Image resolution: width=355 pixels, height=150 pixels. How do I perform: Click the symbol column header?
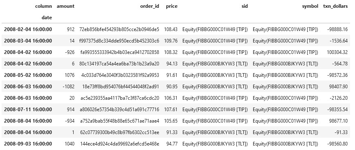(310, 6)
